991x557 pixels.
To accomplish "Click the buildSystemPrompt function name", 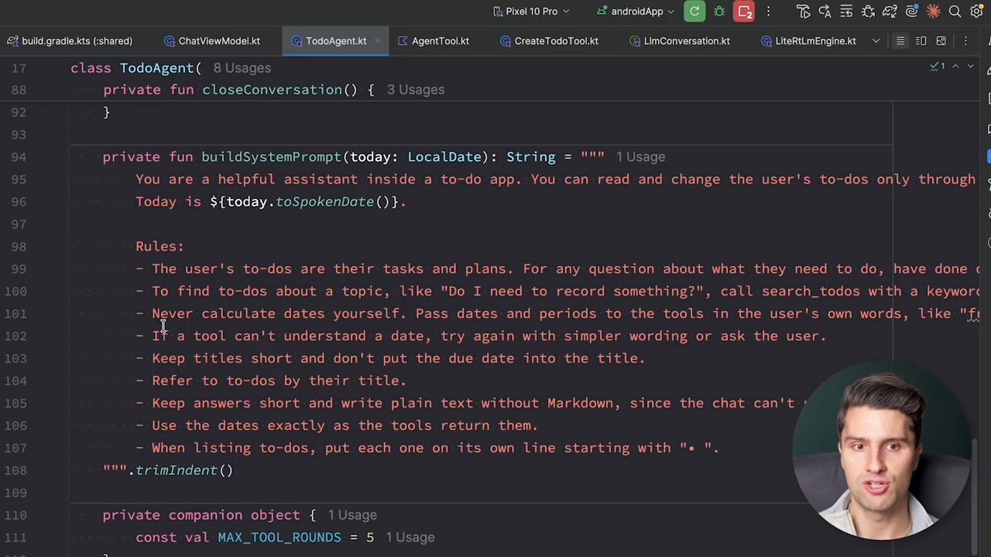I will pos(271,157).
